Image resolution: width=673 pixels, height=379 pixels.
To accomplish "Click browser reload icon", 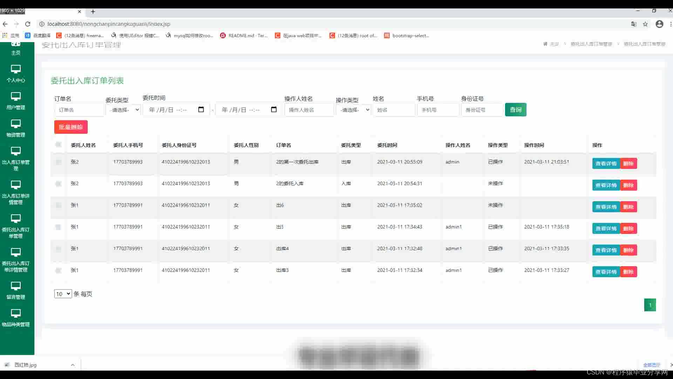I will tap(28, 24).
